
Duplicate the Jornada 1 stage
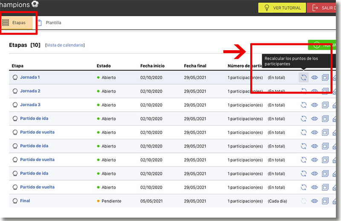click(325, 77)
